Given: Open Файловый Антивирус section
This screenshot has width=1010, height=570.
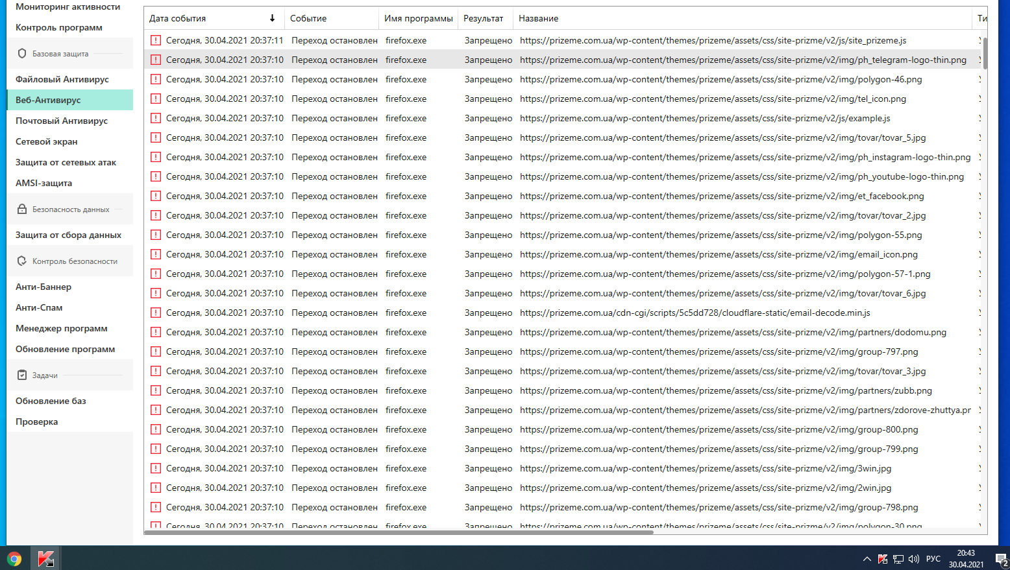Looking at the screenshot, I should click(x=62, y=79).
